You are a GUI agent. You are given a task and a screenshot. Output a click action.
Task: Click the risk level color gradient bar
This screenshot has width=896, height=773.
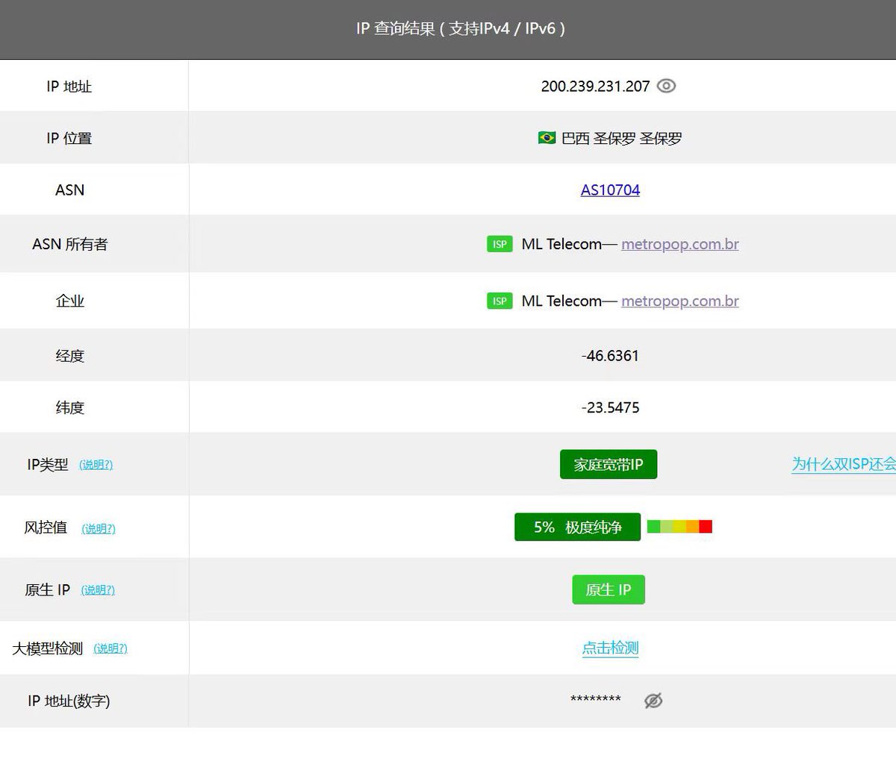(679, 527)
